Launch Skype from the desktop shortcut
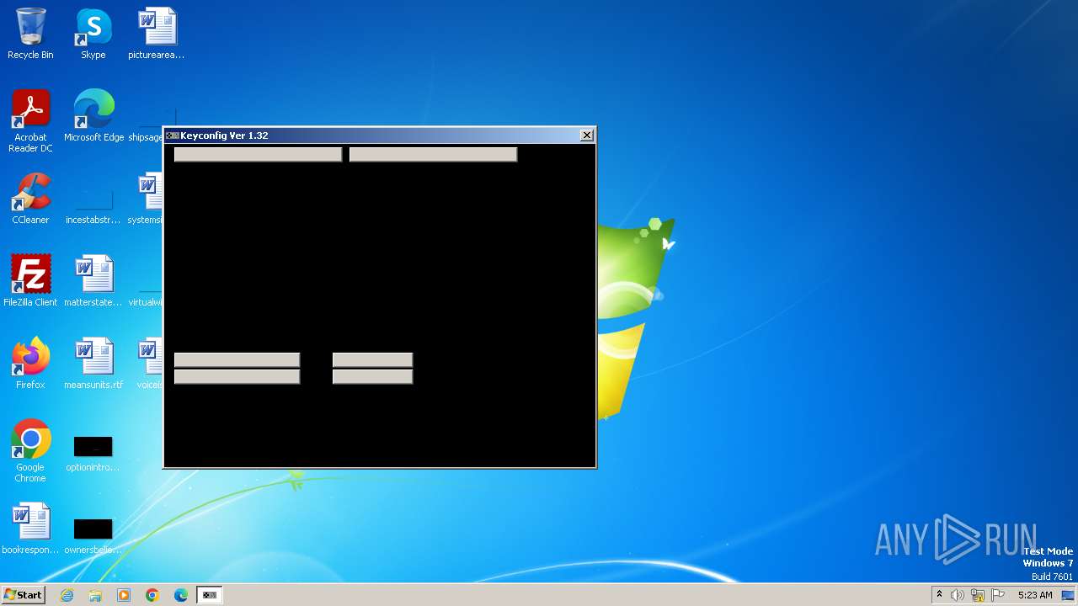1078x606 pixels. pos(93,34)
